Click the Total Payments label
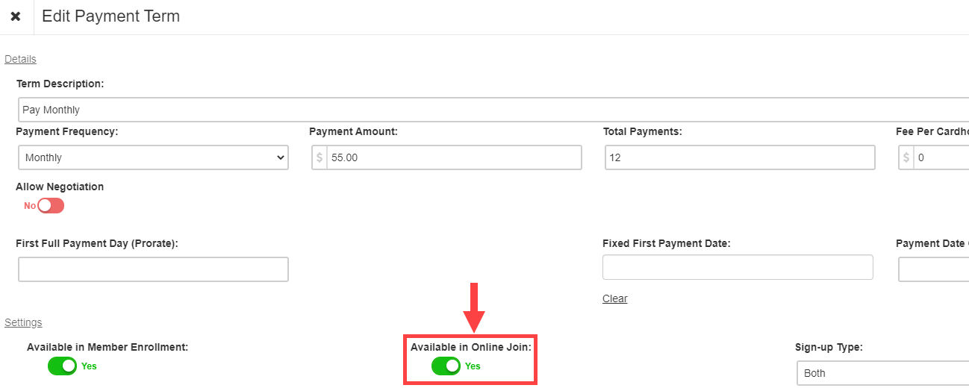The height and width of the screenshot is (388, 969). [x=643, y=131]
